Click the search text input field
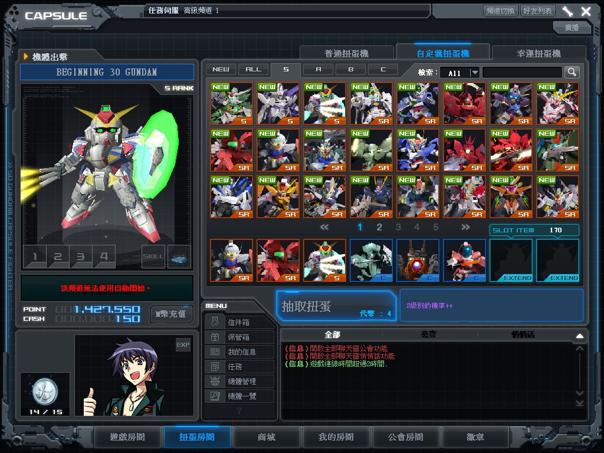This screenshot has height=453, width=604. click(522, 73)
